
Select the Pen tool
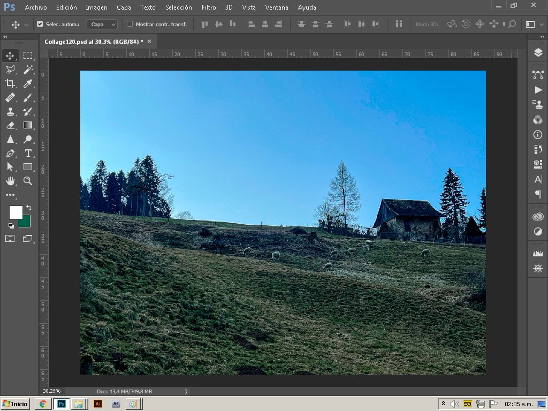10,153
